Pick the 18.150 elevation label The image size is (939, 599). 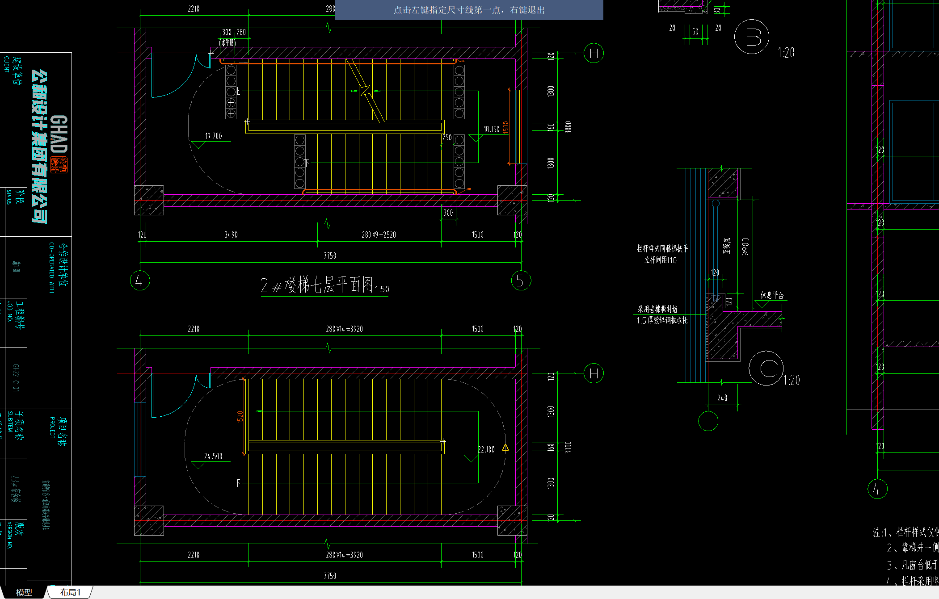point(491,130)
